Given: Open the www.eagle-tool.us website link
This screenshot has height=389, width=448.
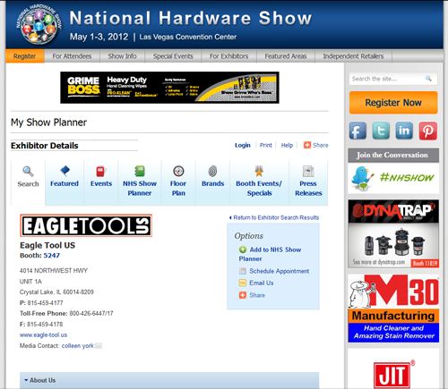Looking at the screenshot, I should pyautogui.click(x=43, y=335).
